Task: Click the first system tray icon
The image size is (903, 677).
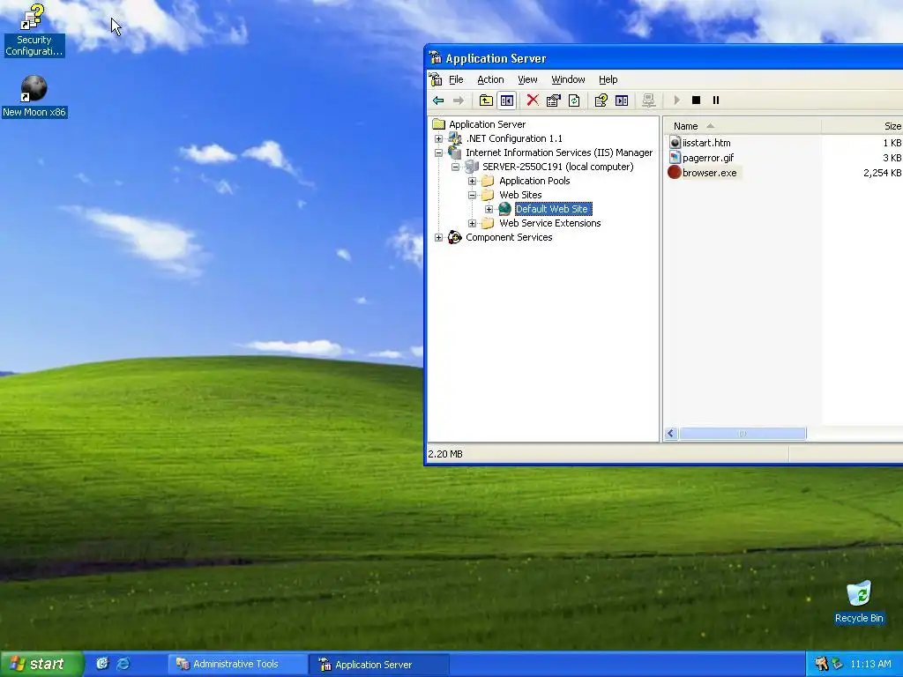Action: (x=821, y=664)
